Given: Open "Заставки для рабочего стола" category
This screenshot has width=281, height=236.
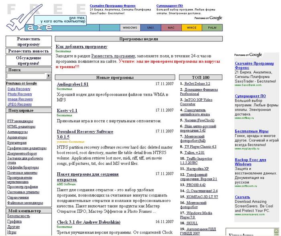Looking at the screenshot, I should 25,160.
